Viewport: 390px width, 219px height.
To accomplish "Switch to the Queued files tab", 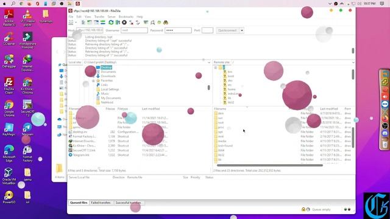I will pyautogui.click(x=79, y=203).
